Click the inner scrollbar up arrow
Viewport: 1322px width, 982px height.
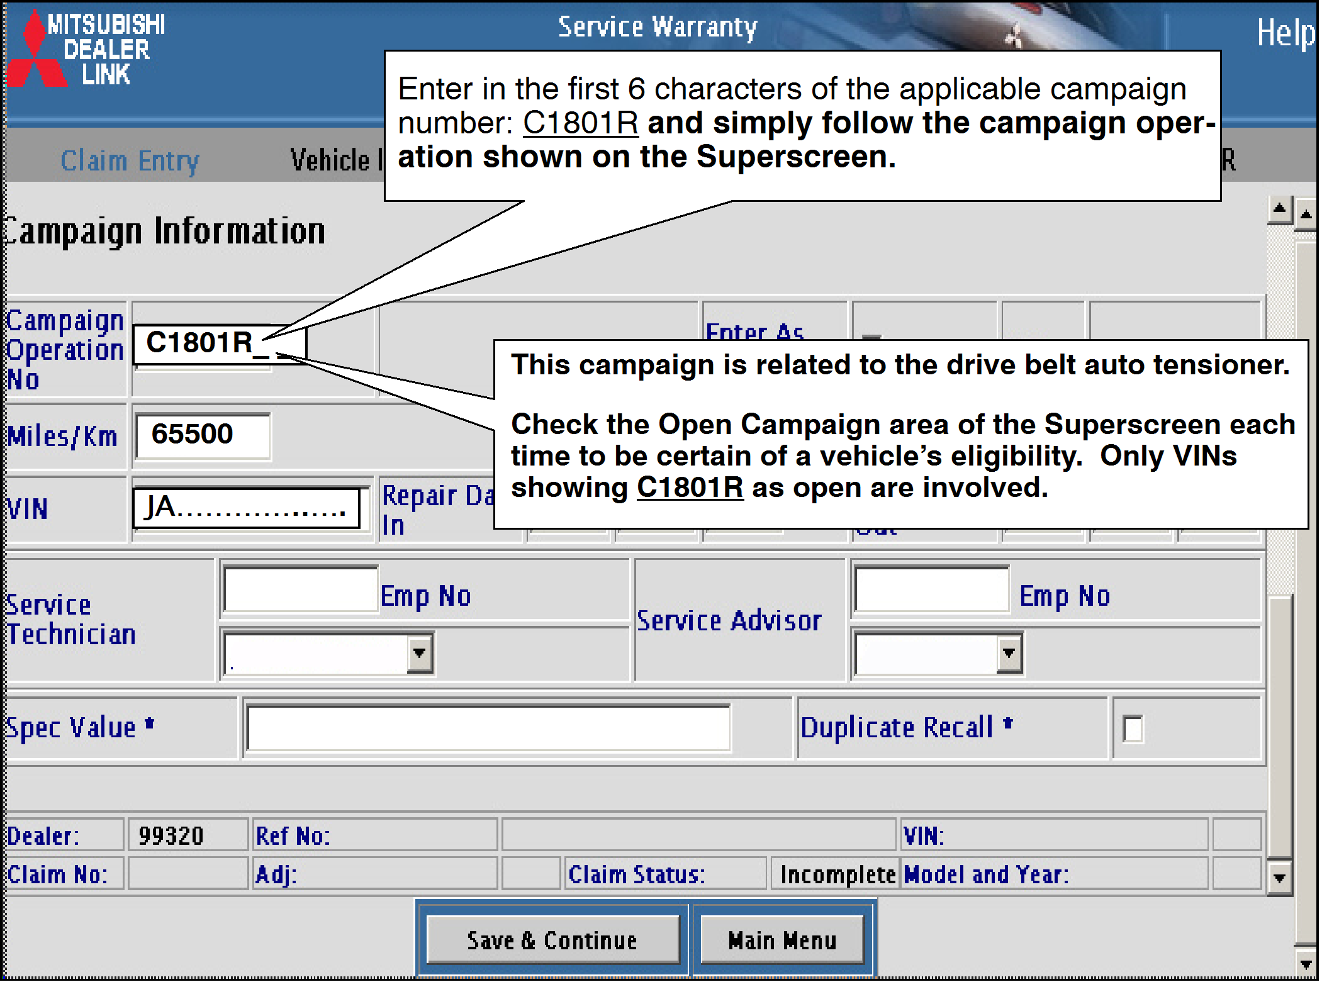click(1279, 209)
